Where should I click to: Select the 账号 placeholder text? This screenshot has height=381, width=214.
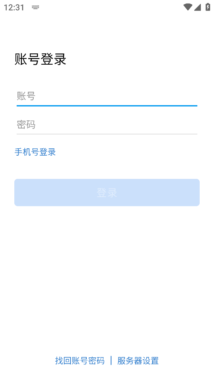26,96
